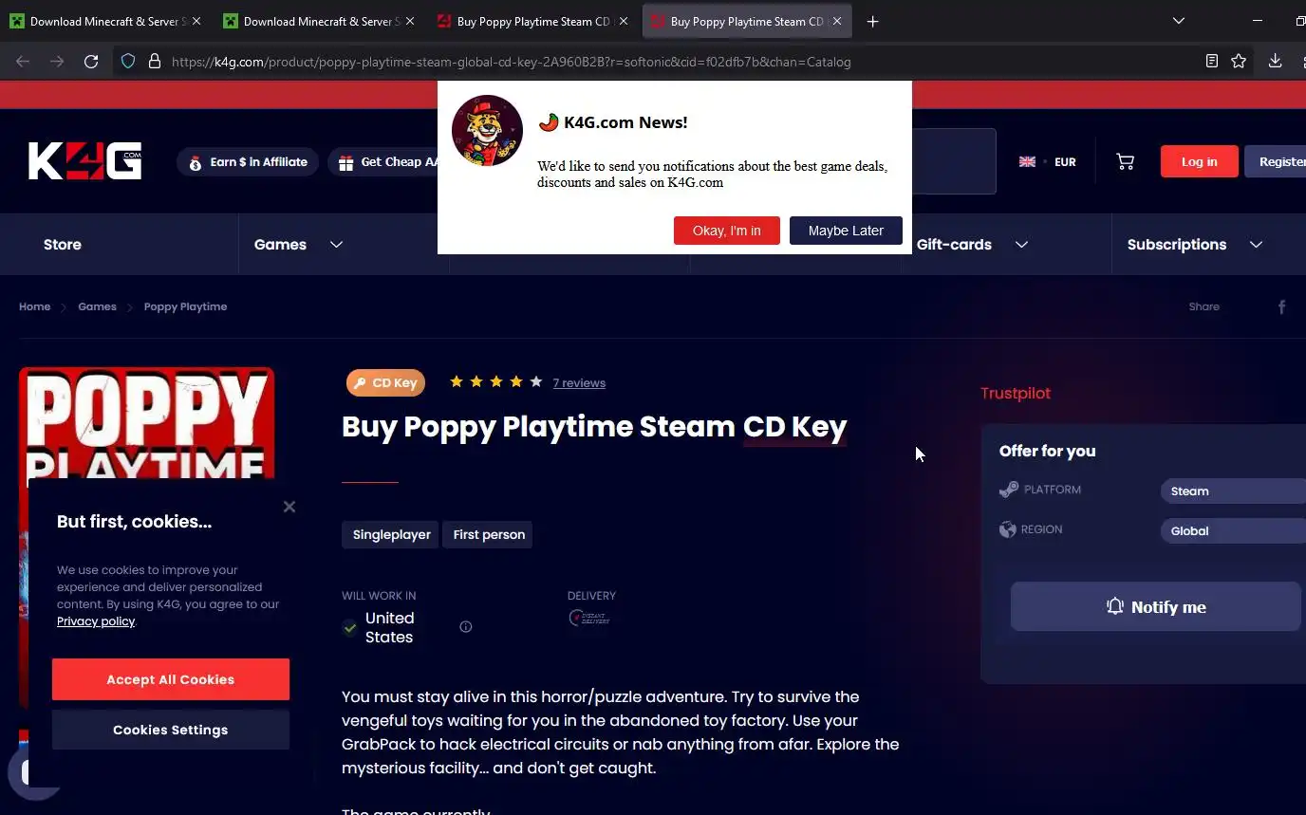Viewport: 1306px width, 815px height.
Task: Open the list all tabs arrow
Action: [x=1178, y=21]
